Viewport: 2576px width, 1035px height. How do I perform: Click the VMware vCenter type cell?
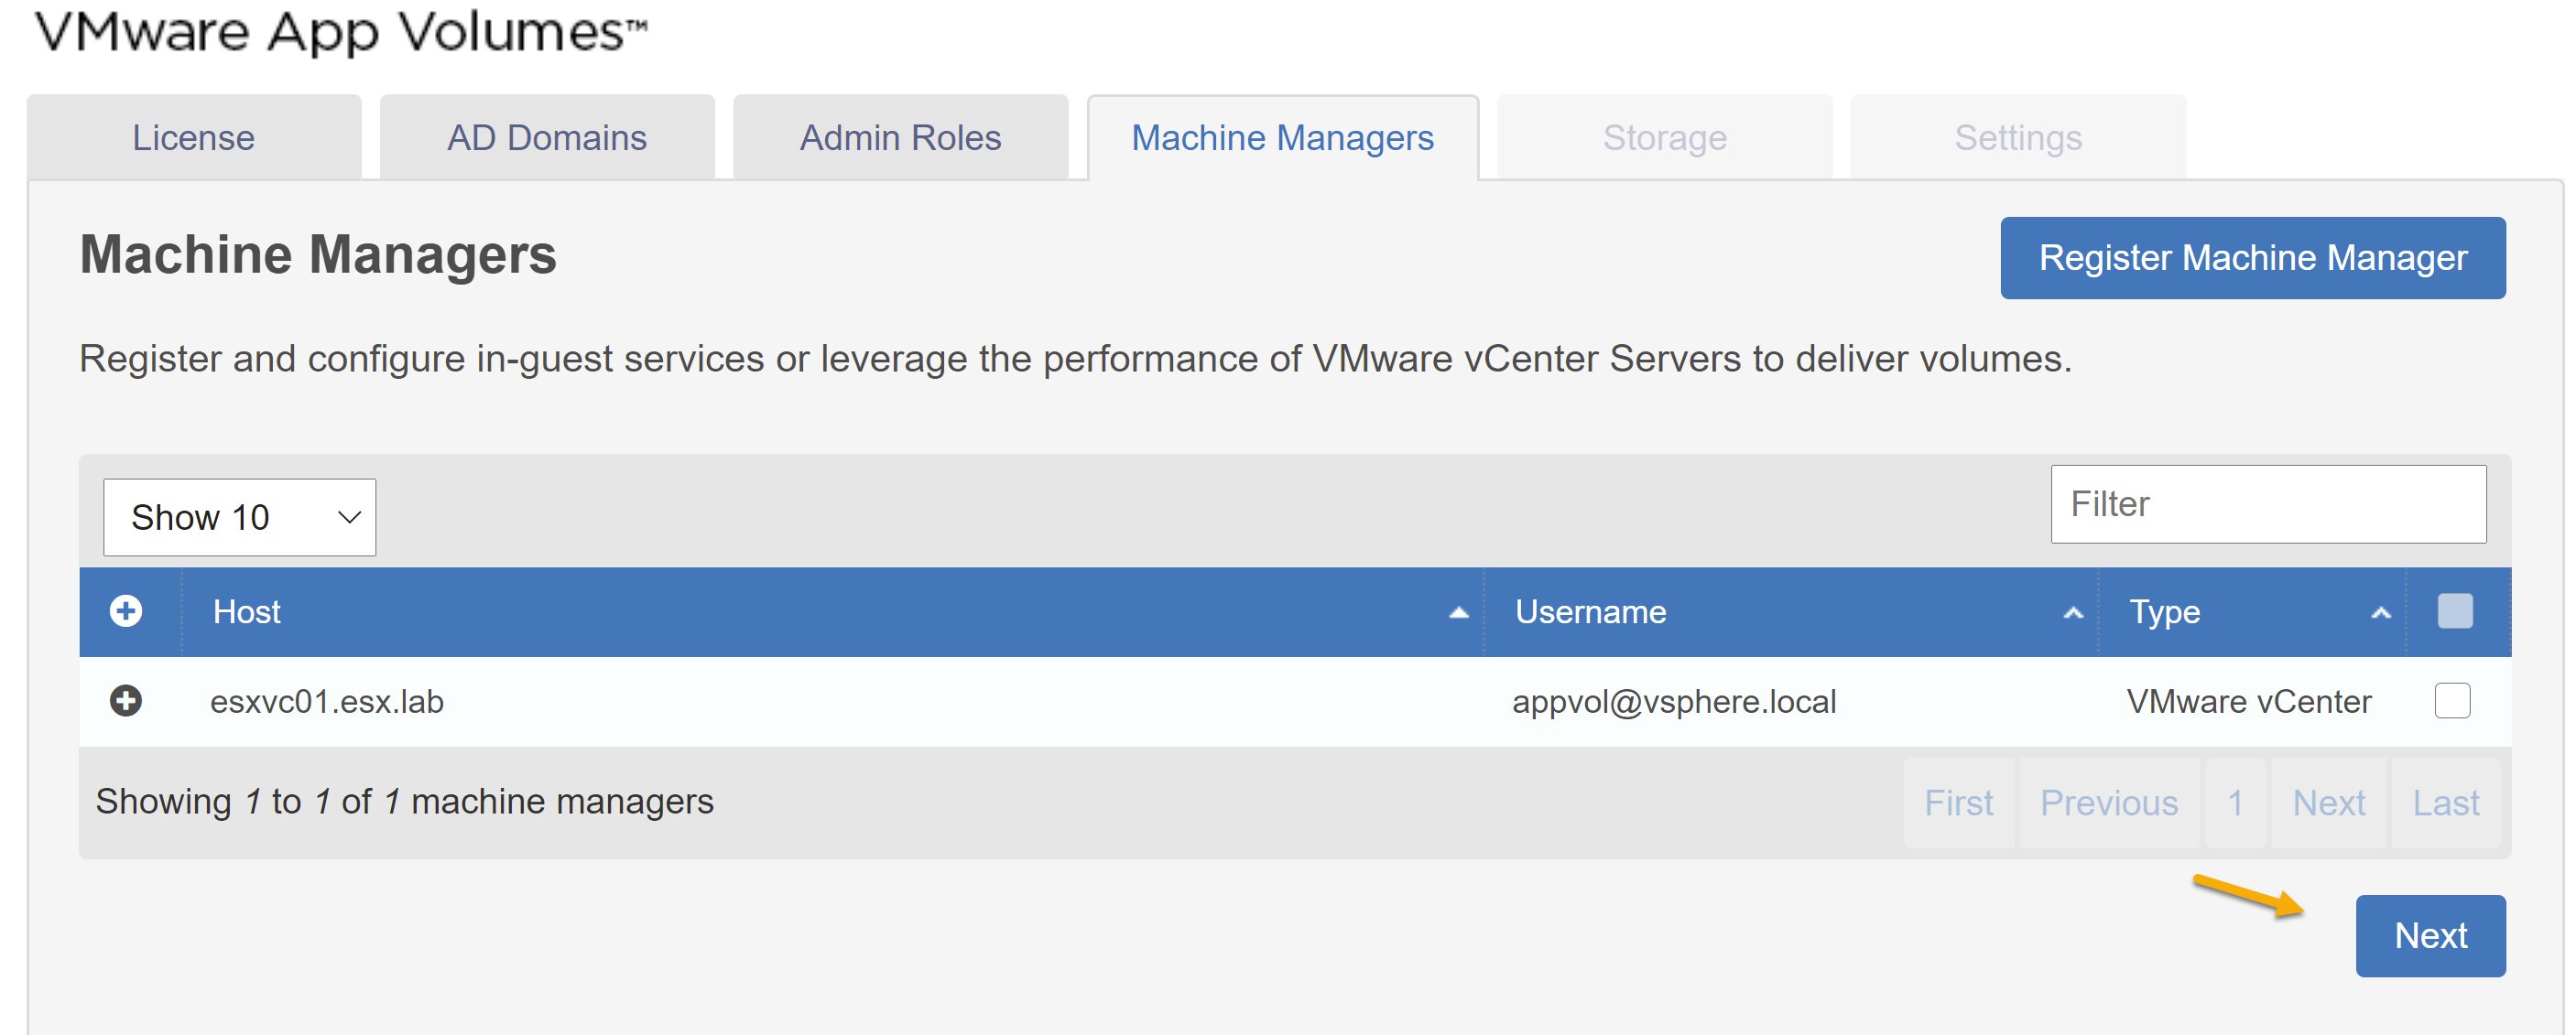[x=2249, y=701]
